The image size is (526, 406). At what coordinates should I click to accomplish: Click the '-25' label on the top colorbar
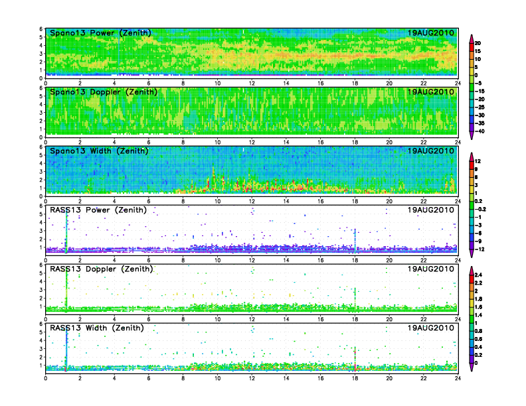tap(480, 107)
